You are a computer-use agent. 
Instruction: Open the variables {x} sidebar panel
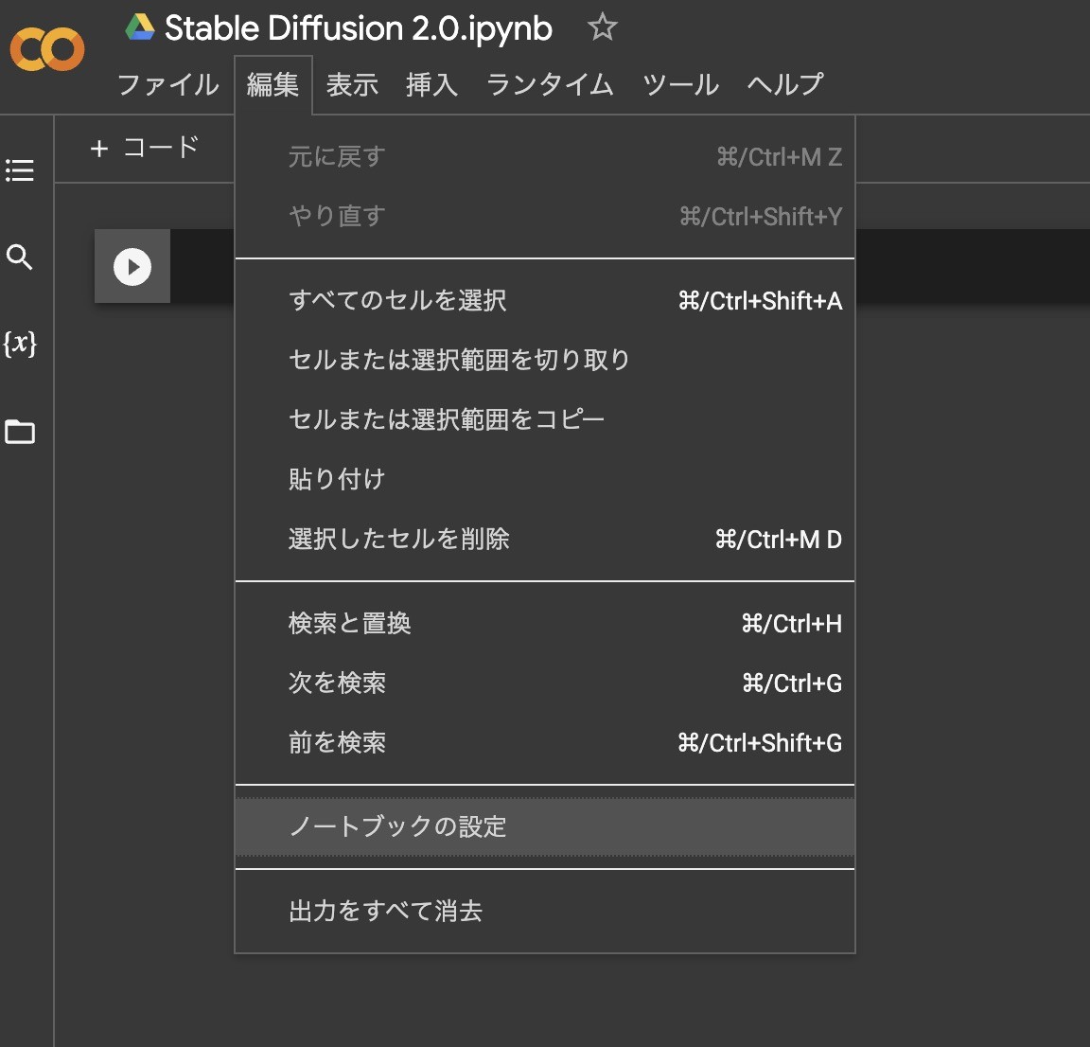click(20, 344)
